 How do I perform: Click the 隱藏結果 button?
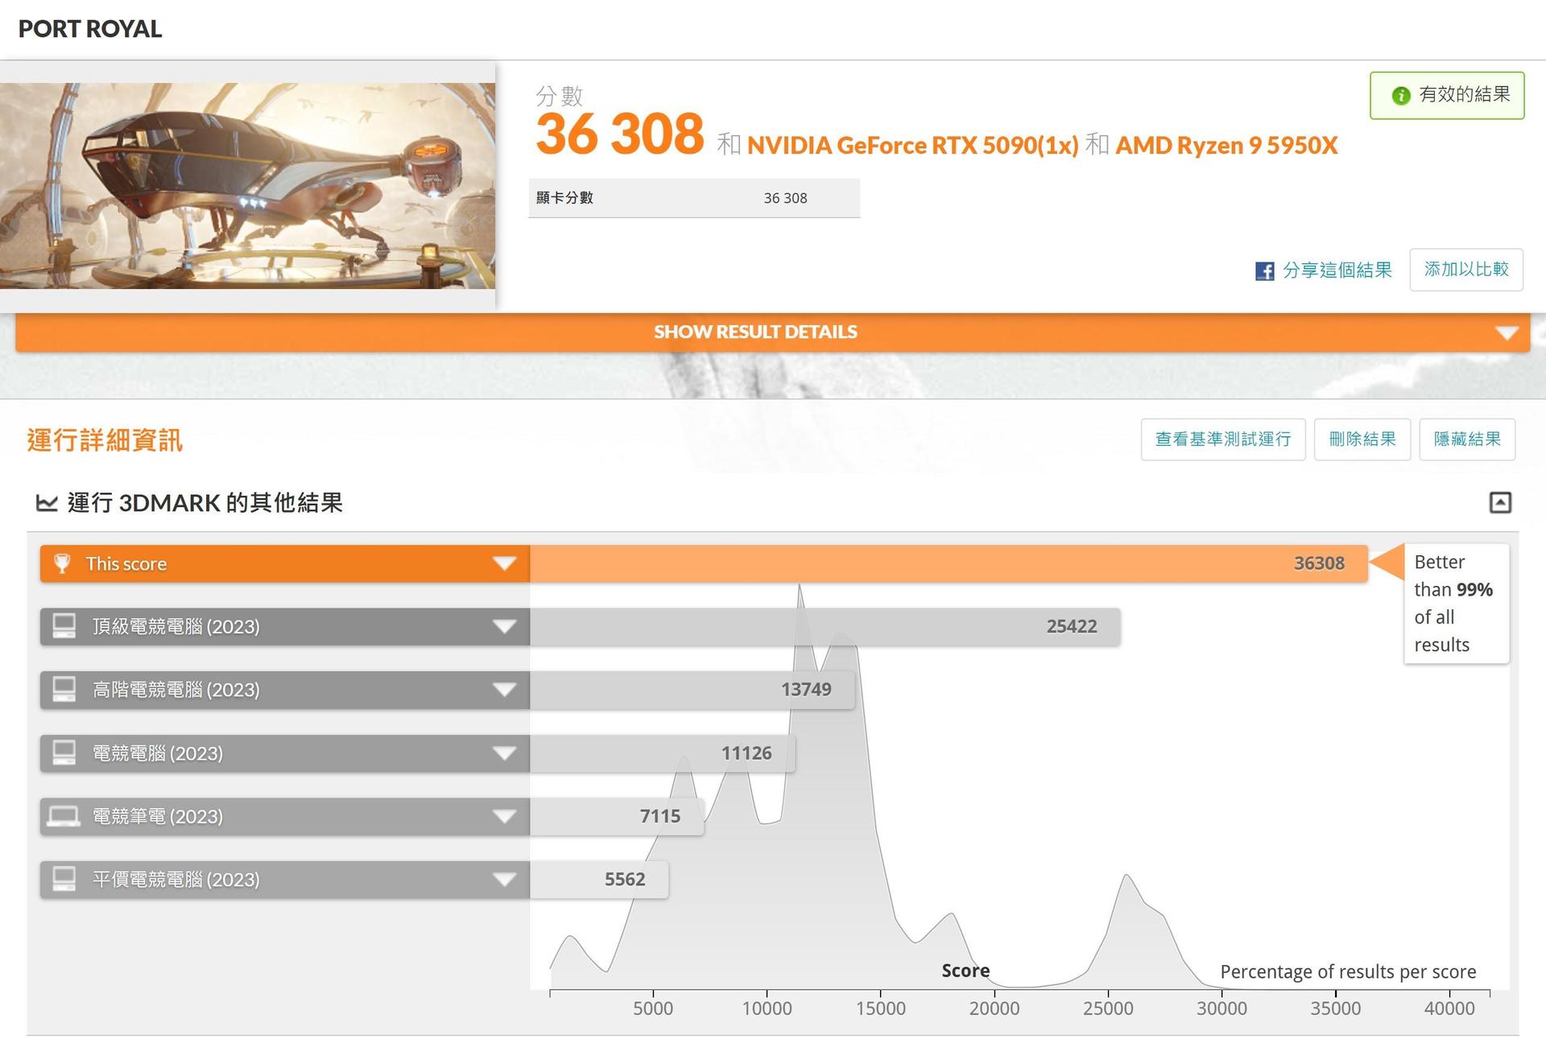click(x=1466, y=439)
